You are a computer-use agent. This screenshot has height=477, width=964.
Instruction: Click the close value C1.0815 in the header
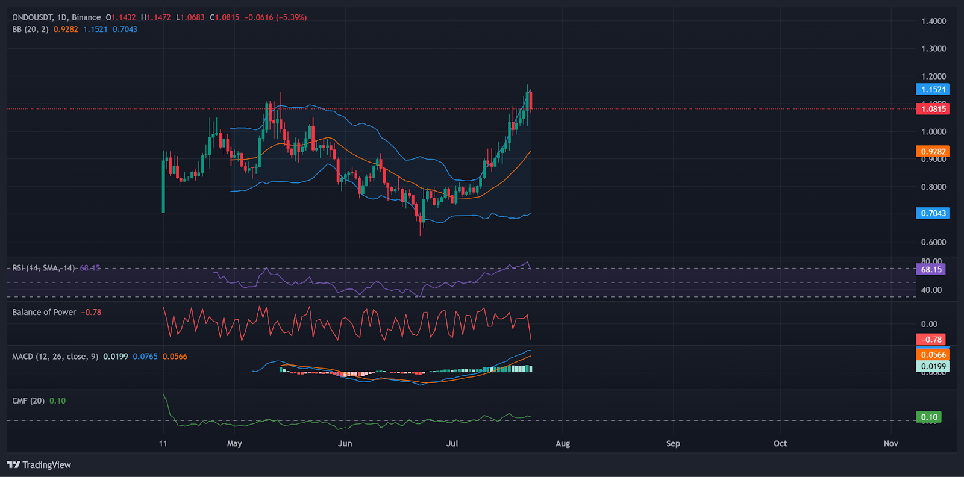(224, 17)
